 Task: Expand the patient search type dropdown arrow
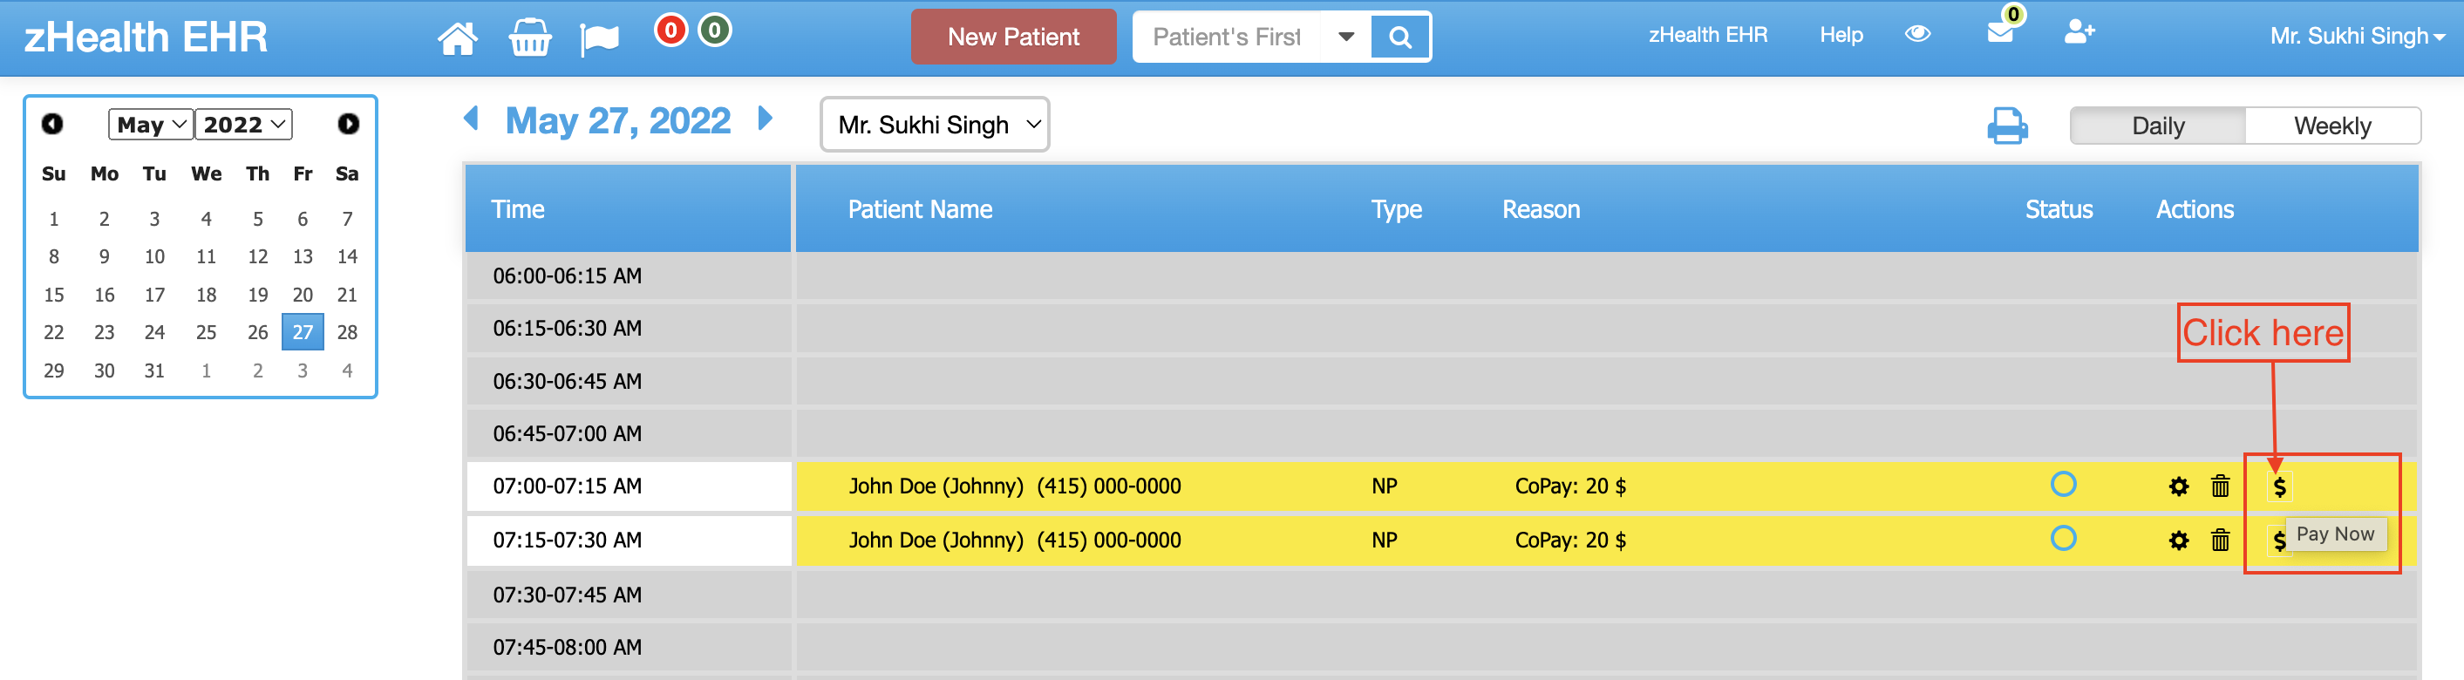[x=1344, y=37]
